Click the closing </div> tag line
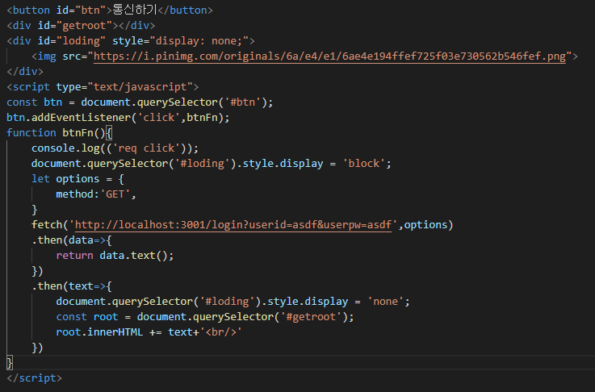The height and width of the screenshot is (392, 595). pyautogui.click(x=25, y=71)
